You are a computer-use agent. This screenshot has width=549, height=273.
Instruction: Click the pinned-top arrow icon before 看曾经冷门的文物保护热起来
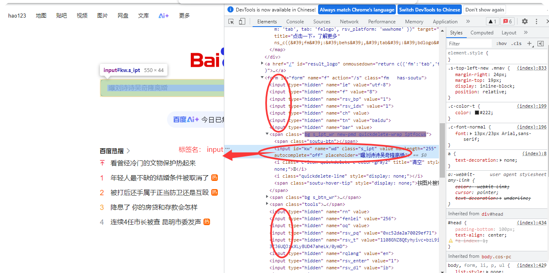102,163
